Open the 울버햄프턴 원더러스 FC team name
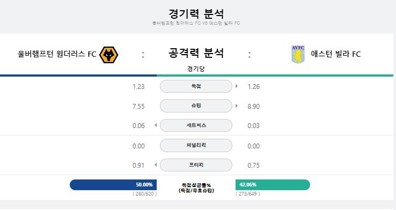The width and height of the screenshot is (396, 210). coord(57,54)
